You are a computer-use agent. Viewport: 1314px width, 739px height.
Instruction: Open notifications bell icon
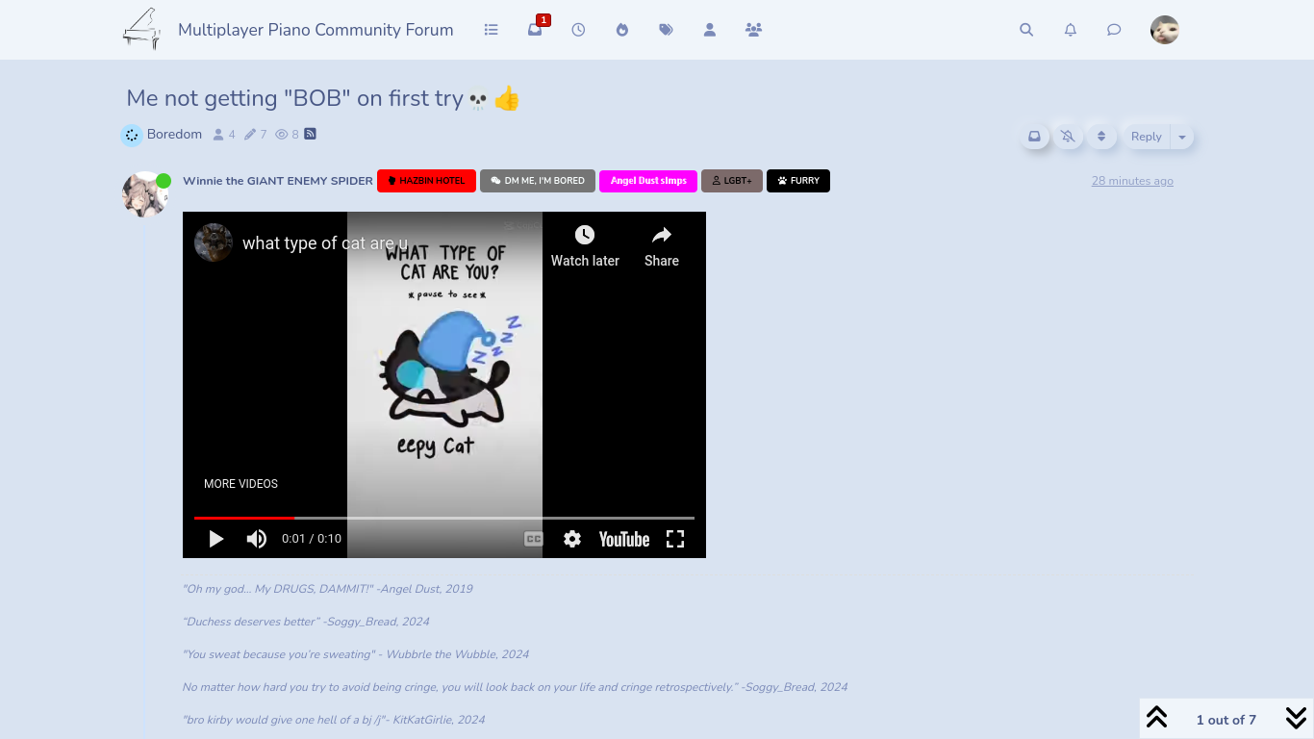[1071, 30]
